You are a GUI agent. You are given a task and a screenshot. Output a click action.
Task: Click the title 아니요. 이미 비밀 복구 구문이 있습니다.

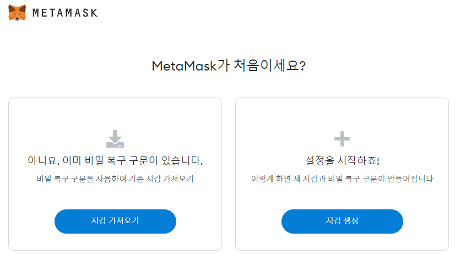tap(115, 160)
